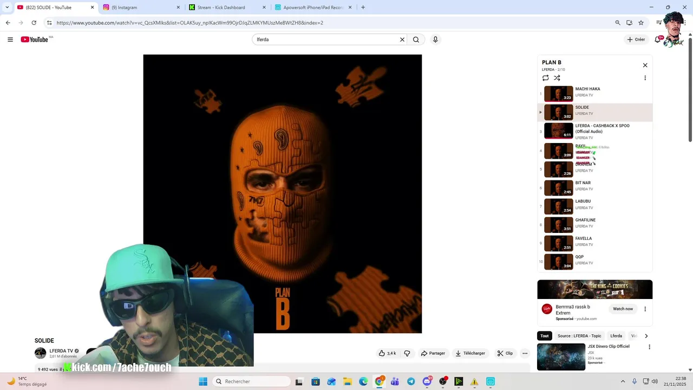Click the page vertical scrollbar

point(690,90)
